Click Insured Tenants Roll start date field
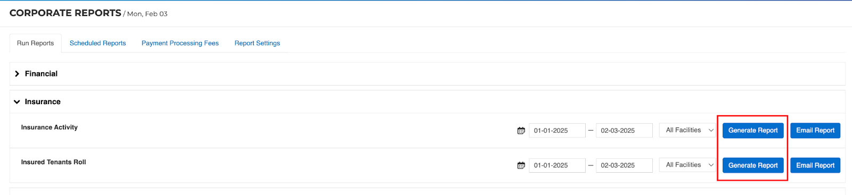This screenshot has width=852, height=195. click(557, 166)
